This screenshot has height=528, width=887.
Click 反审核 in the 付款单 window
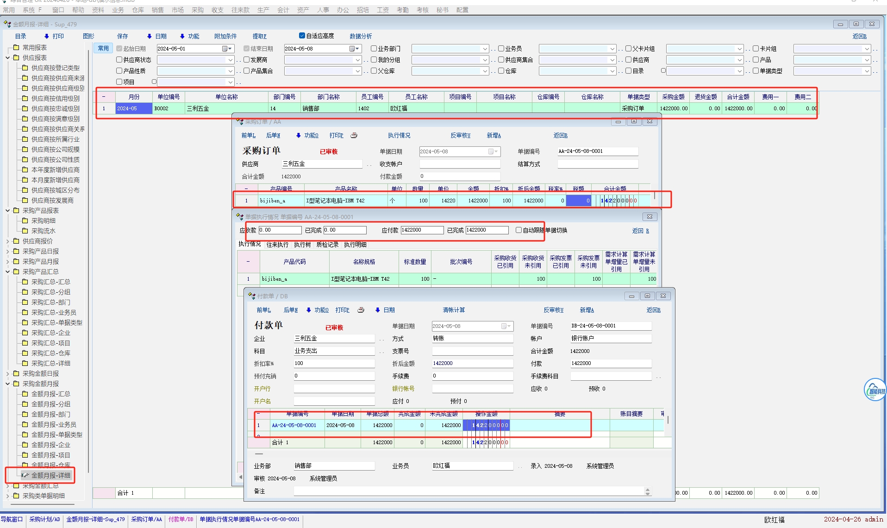point(553,310)
